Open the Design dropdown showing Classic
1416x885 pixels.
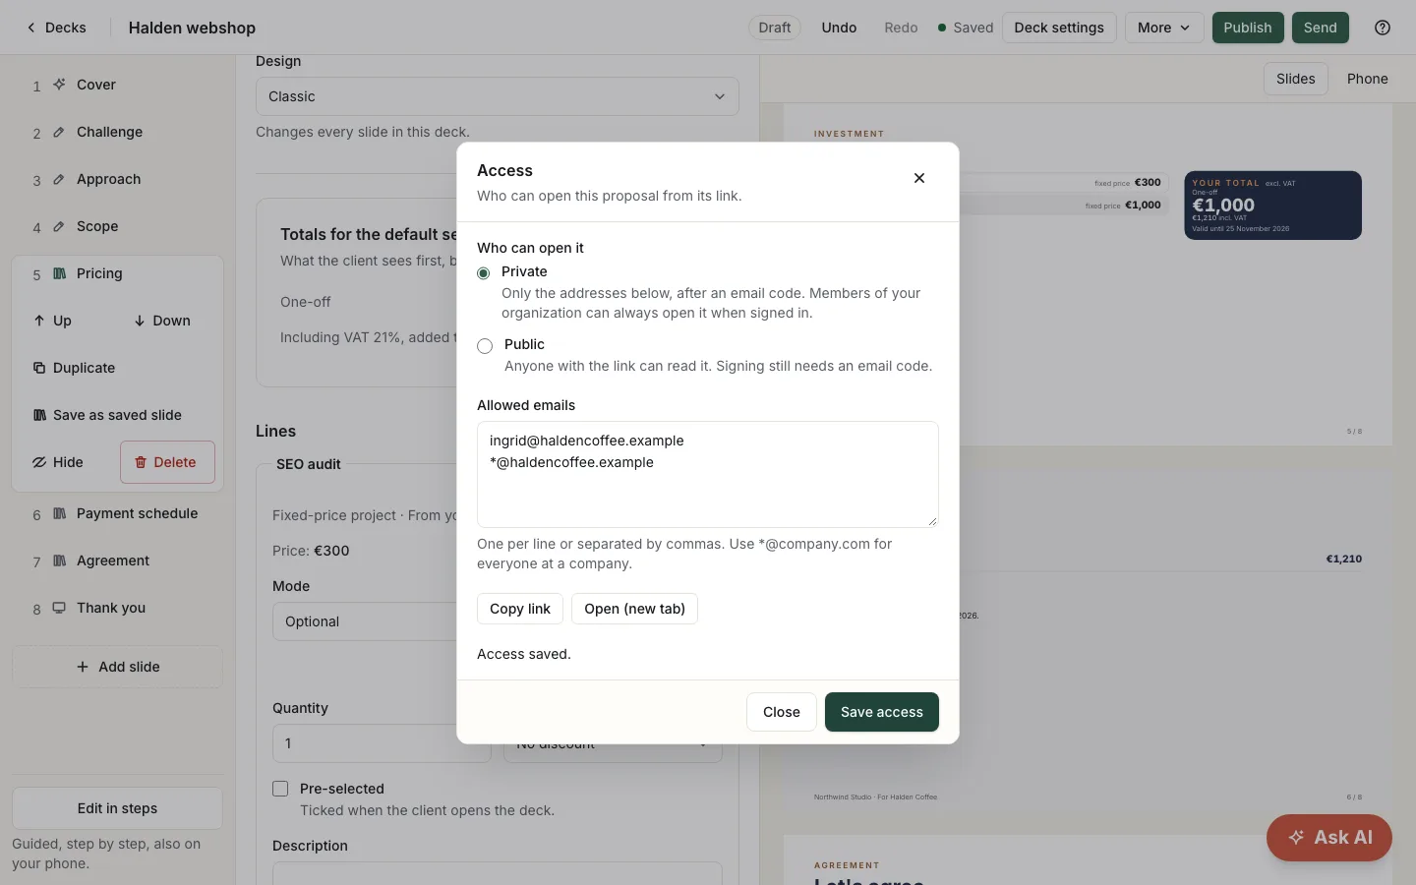498,96
